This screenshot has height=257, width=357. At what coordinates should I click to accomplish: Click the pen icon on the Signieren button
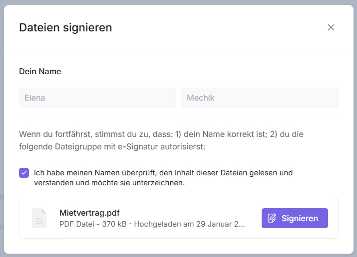tap(272, 218)
